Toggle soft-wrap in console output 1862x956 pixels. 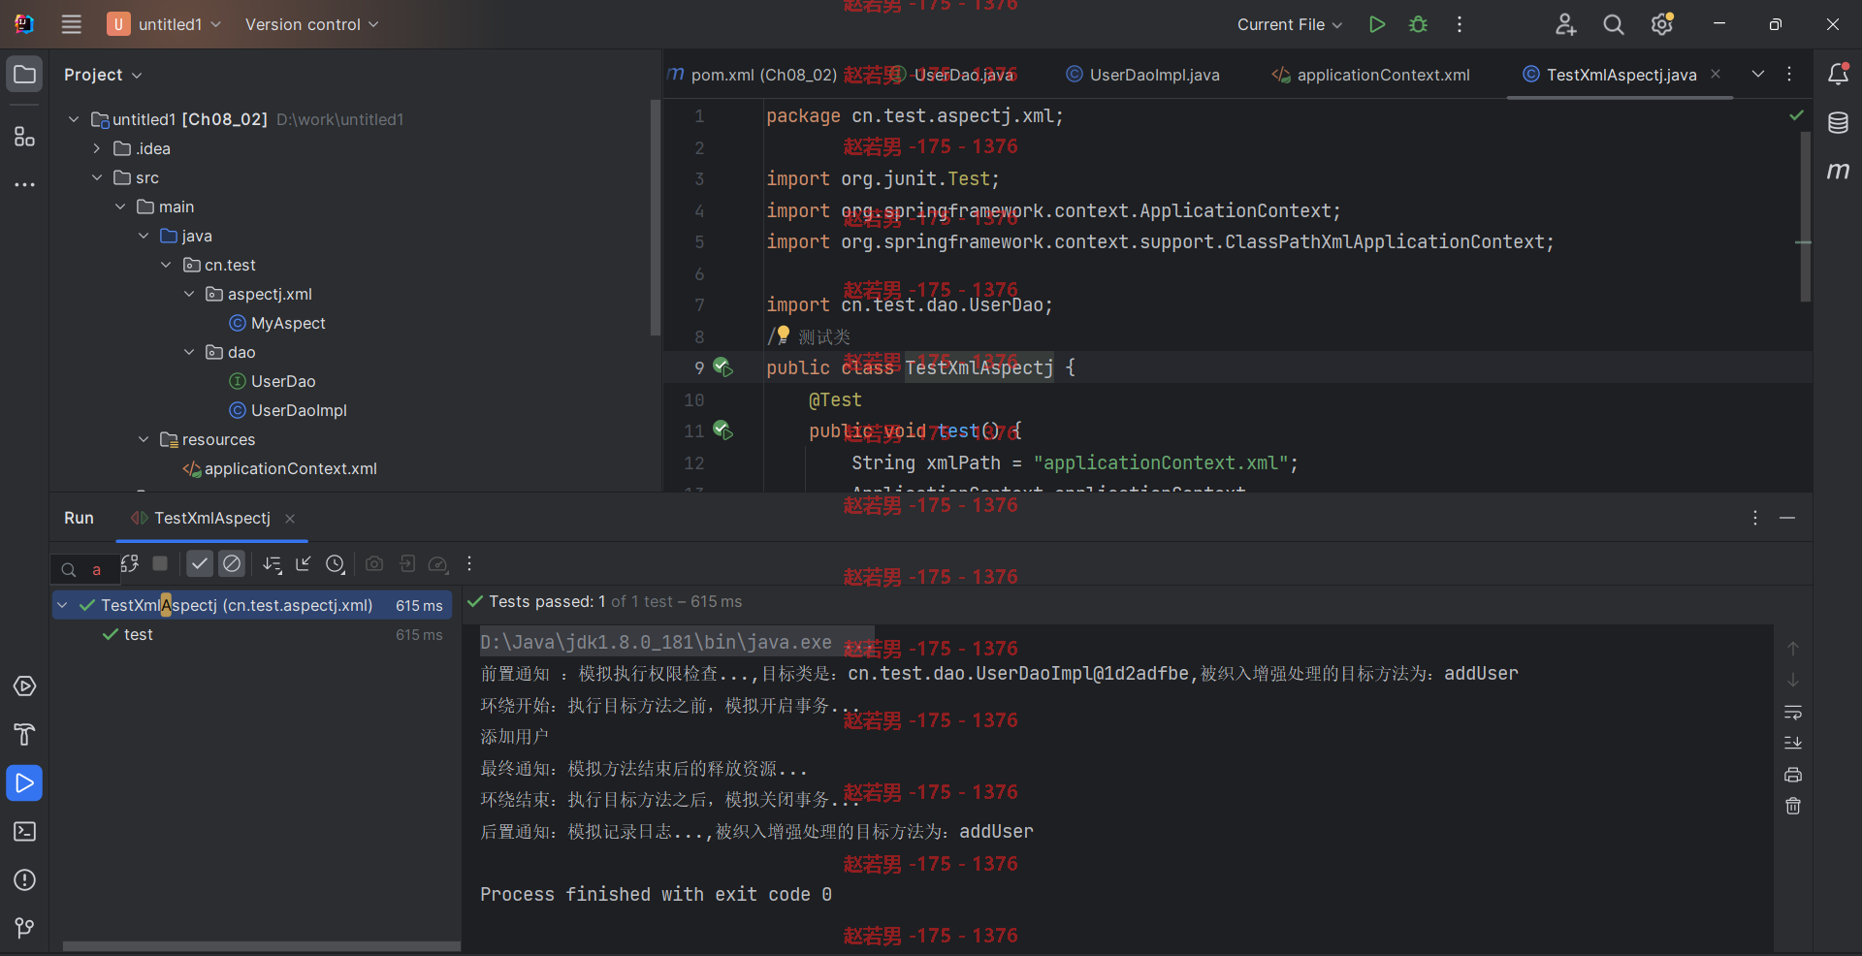click(x=1793, y=713)
